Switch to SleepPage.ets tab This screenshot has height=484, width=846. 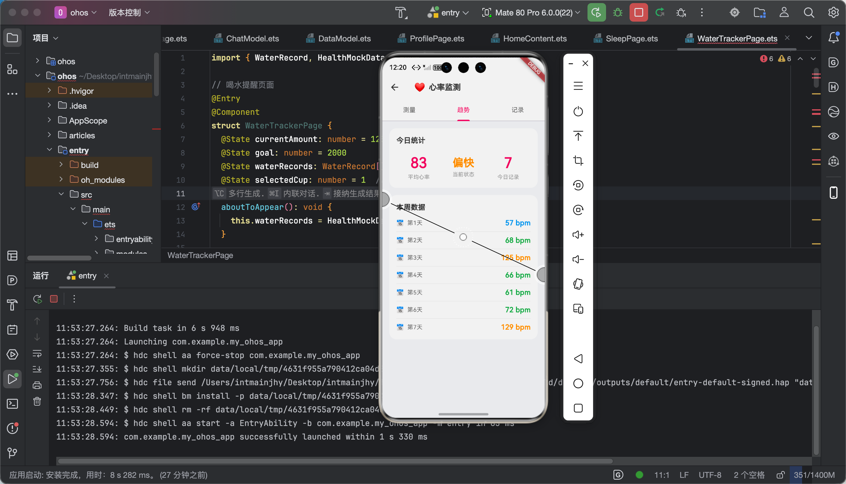[626, 39]
